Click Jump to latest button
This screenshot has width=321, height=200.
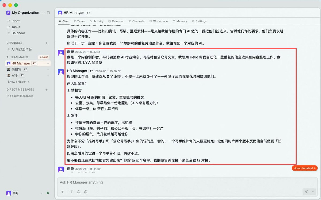305,168
